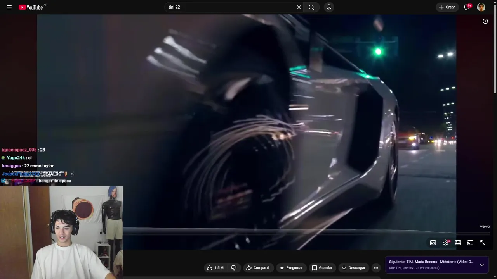Click chat message 22 como taylor
This screenshot has height=279, width=497.
(39, 166)
